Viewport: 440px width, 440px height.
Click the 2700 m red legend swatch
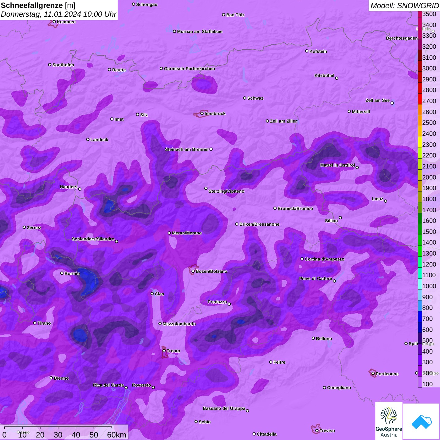(x=420, y=99)
